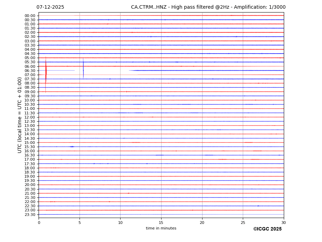
Task: Click the 25 minute x-axis tick label
Action: click(x=243, y=223)
